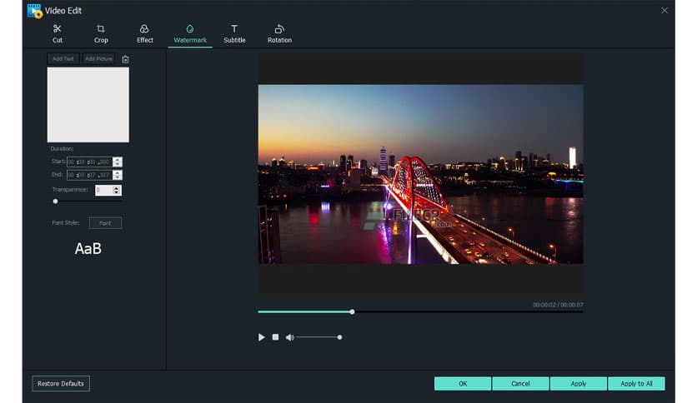Open the Rotation tool
Viewport: 697px width, 403px height.
(x=279, y=33)
